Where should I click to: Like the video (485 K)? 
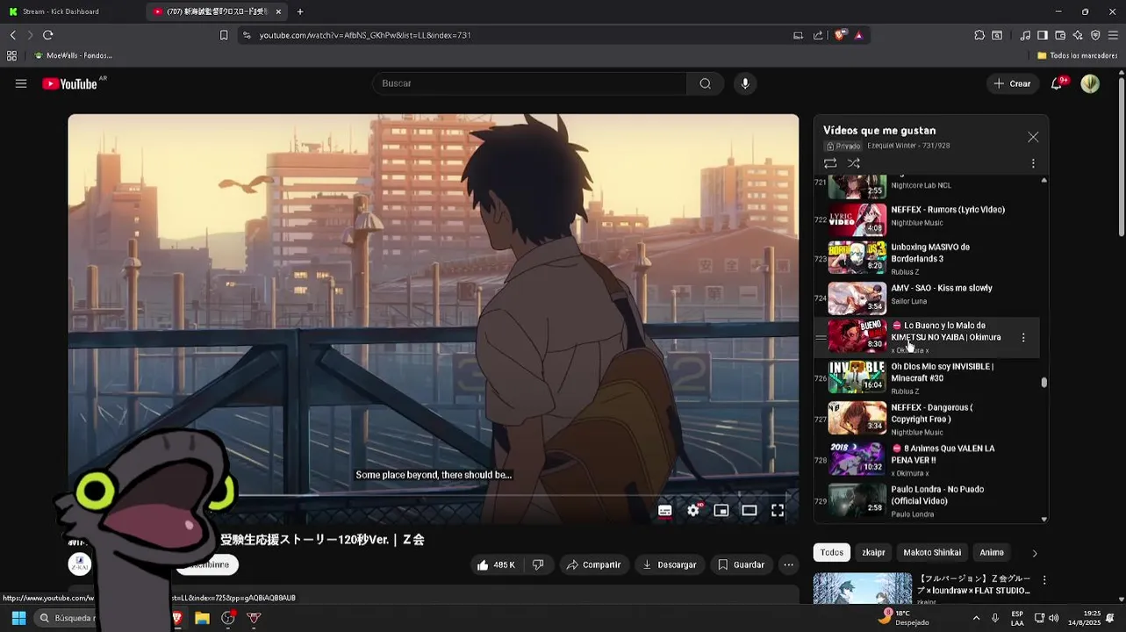(497, 564)
